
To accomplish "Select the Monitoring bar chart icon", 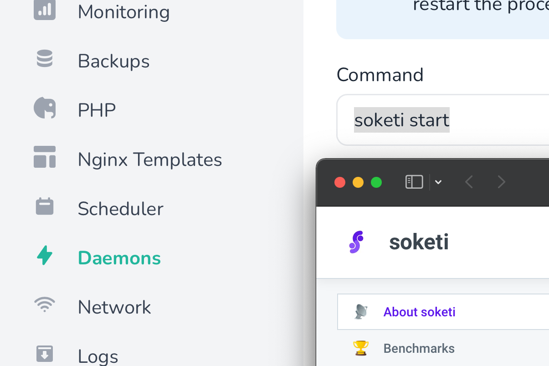I will coord(44,9).
